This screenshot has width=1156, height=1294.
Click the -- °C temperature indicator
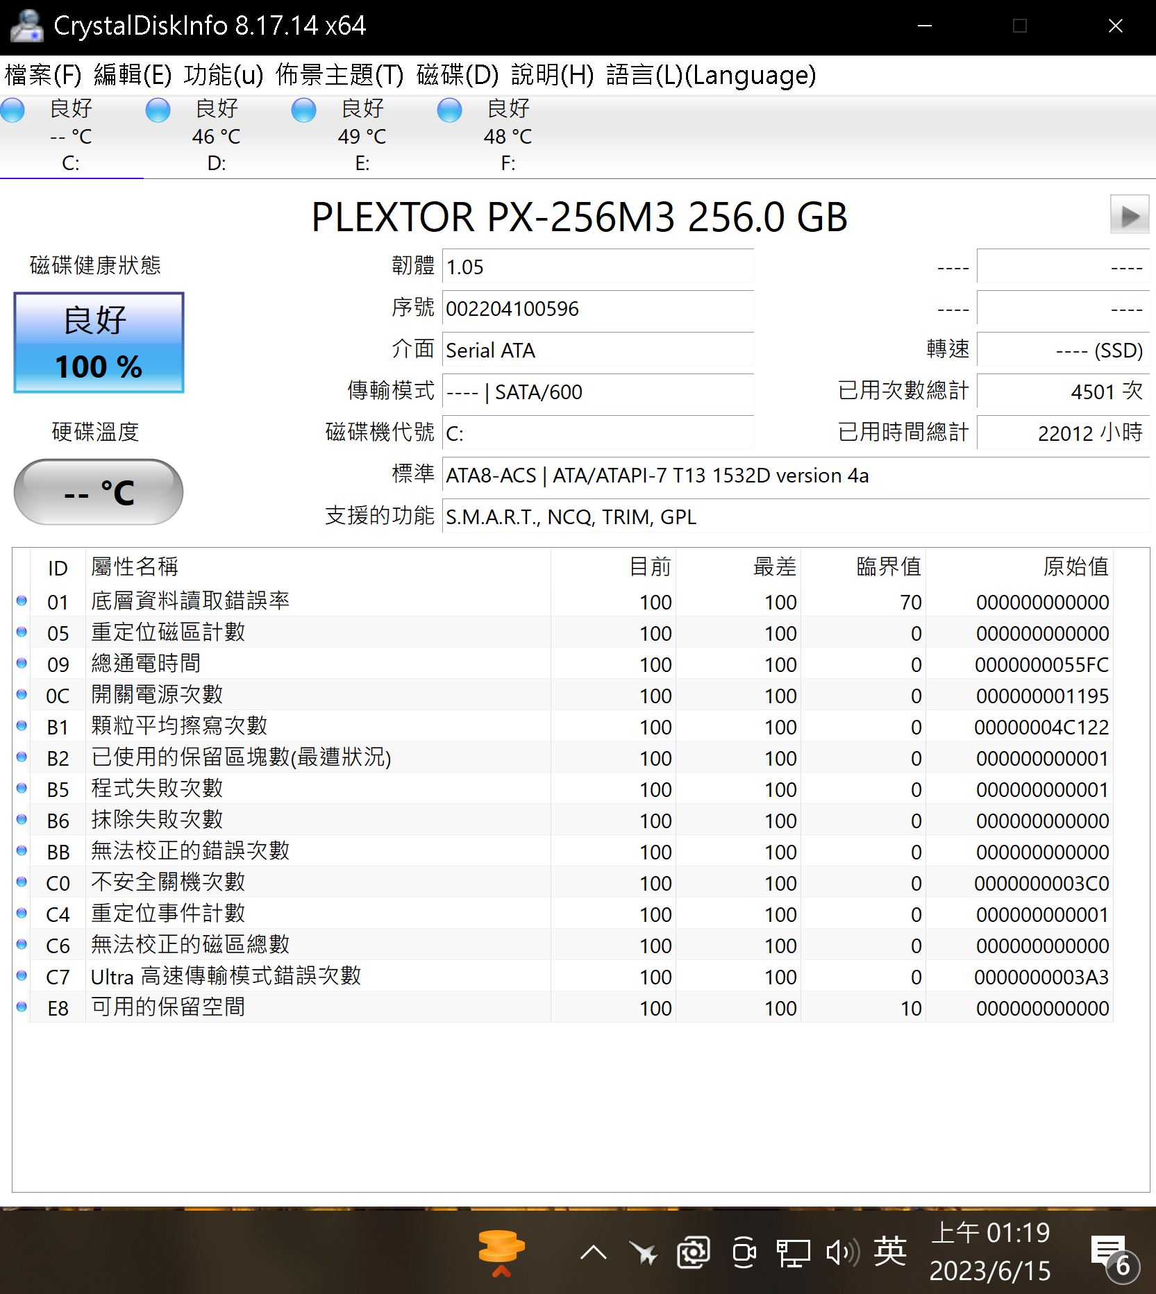[99, 492]
